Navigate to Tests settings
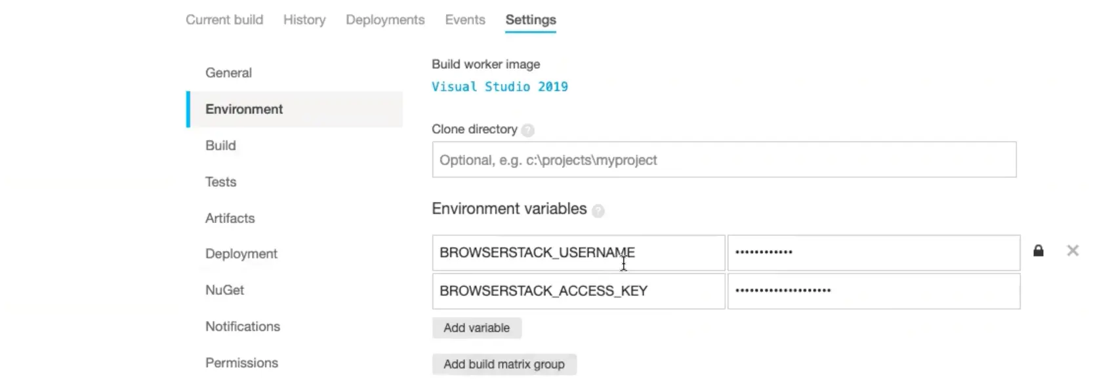The width and height of the screenshot is (1093, 392). pyautogui.click(x=220, y=182)
